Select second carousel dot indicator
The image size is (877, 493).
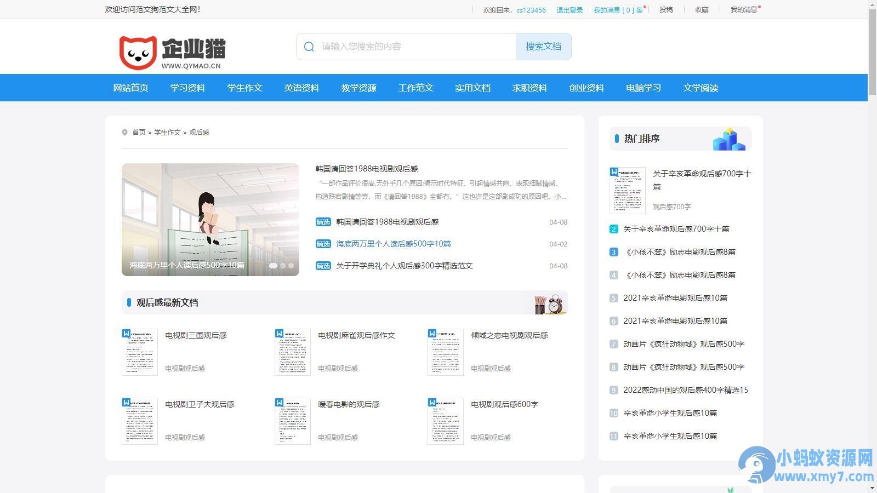coord(283,265)
